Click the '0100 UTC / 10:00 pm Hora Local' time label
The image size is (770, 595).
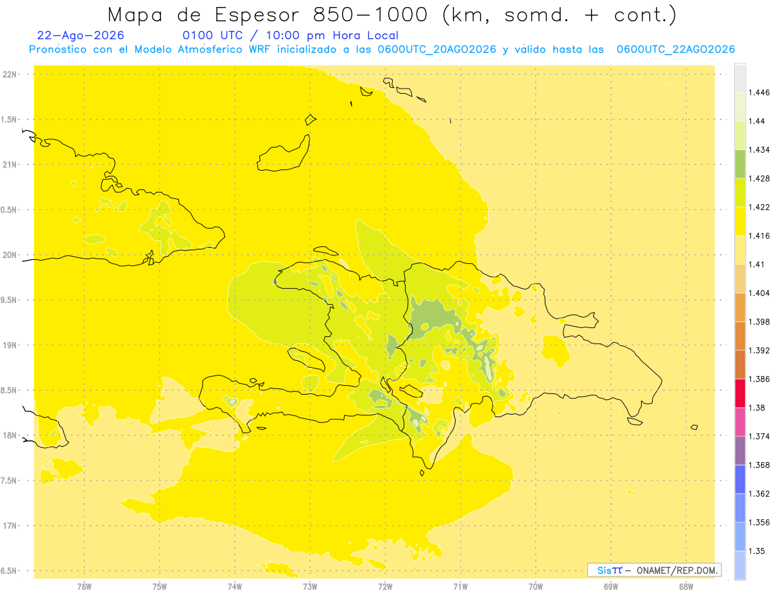tap(291, 36)
